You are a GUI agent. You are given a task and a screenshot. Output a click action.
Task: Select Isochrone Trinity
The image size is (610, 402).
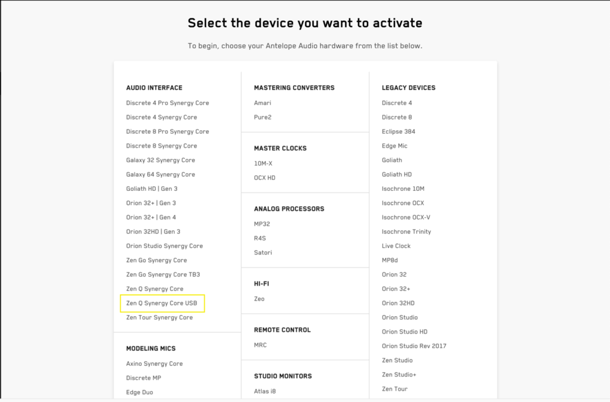pyautogui.click(x=406, y=232)
